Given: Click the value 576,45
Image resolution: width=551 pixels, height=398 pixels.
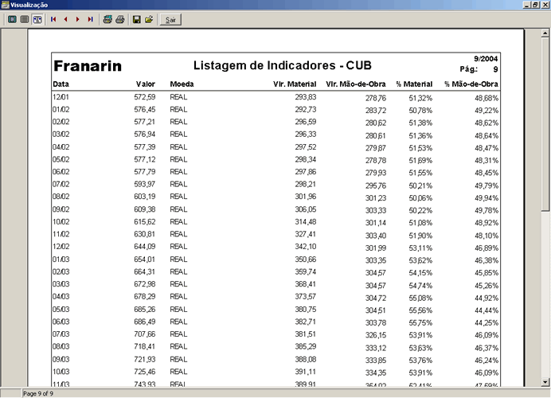Looking at the screenshot, I should 145,110.
